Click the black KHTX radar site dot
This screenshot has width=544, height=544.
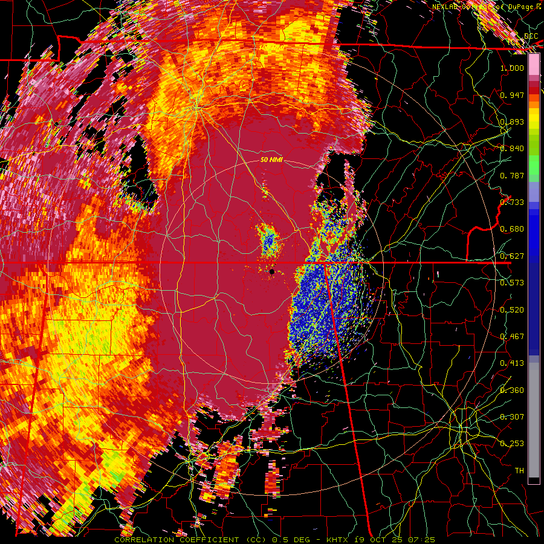(272, 271)
